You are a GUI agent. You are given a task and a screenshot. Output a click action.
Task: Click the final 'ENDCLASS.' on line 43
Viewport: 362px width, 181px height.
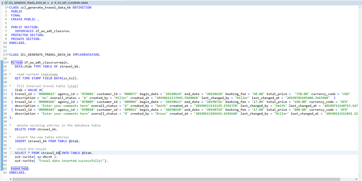pos(17,172)
